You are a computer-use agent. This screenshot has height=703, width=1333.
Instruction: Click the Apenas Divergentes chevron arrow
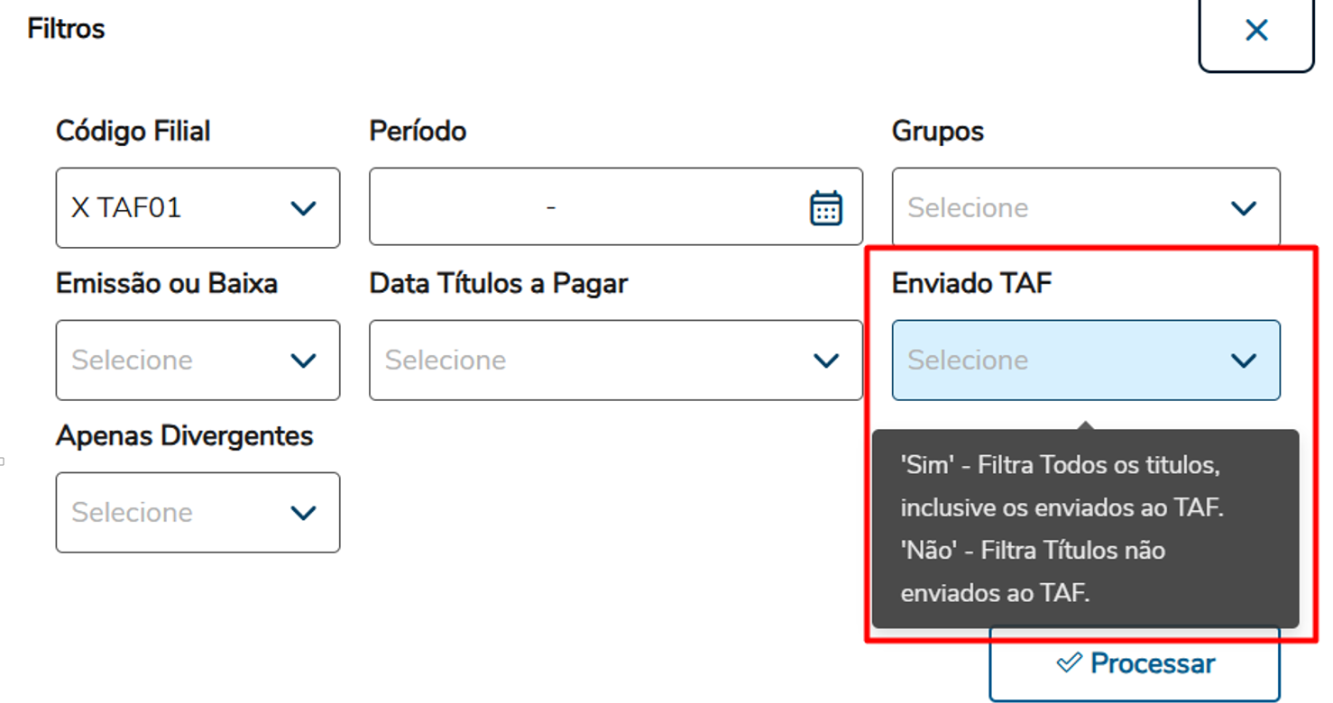pos(303,513)
